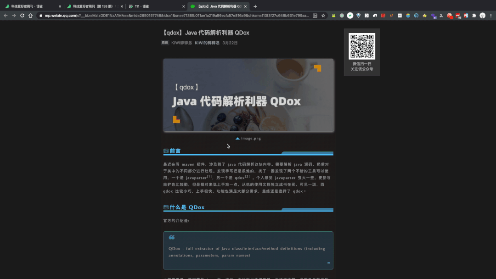Reload the current page
Viewport: 496px width, 279px height.
tap(22, 16)
